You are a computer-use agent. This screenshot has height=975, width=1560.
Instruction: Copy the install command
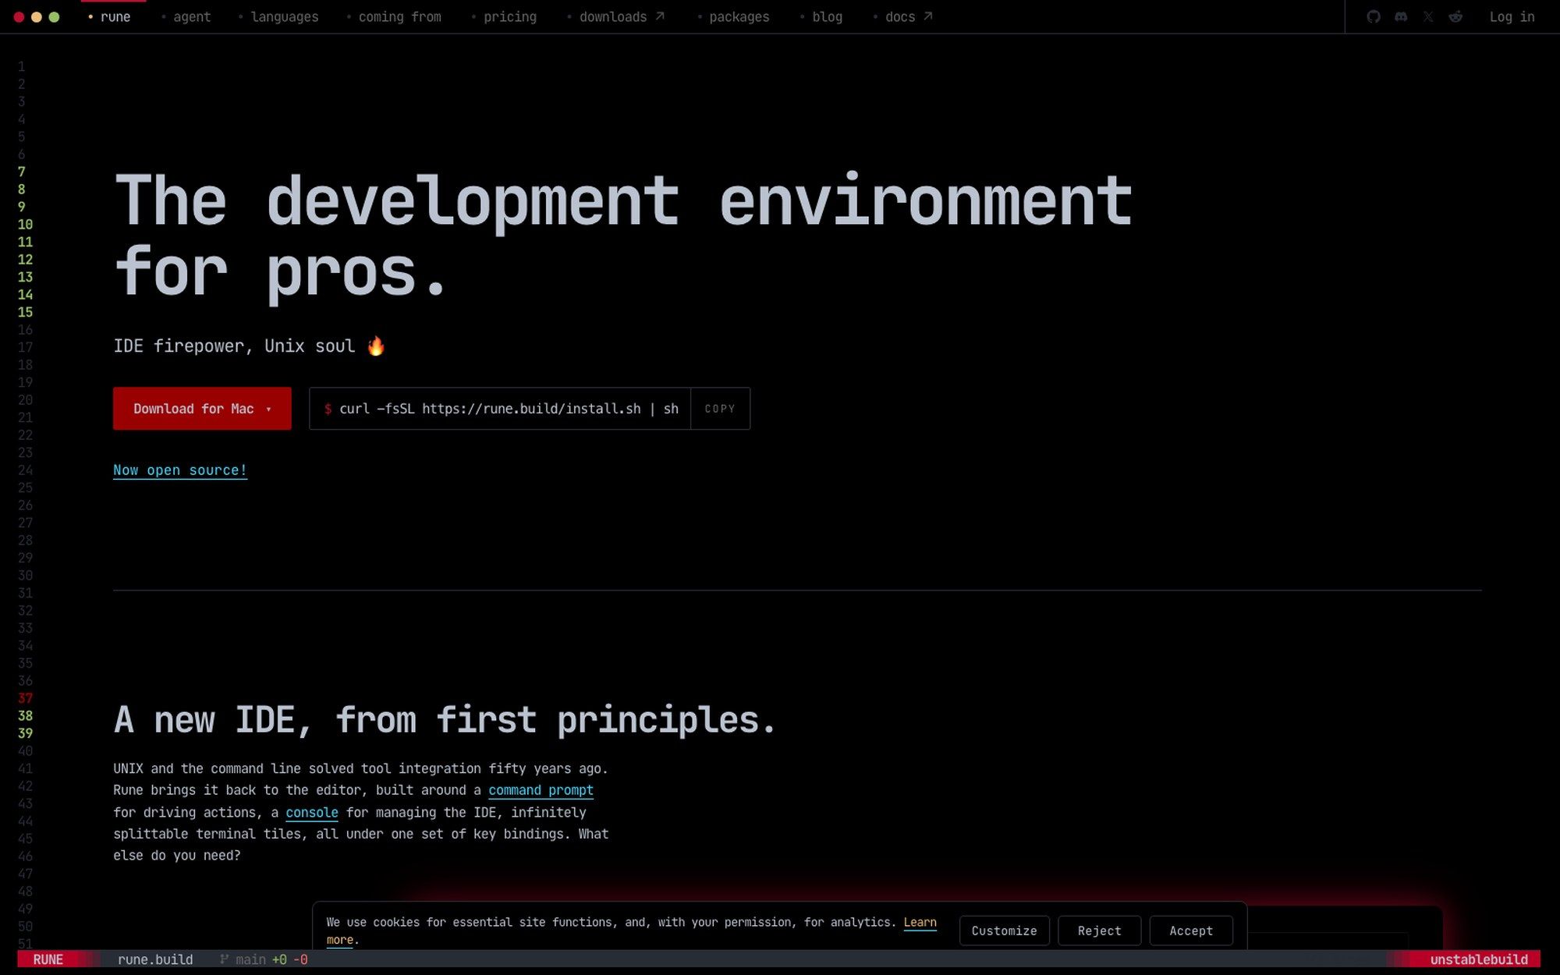pyautogui.click(x=720, y=409)
